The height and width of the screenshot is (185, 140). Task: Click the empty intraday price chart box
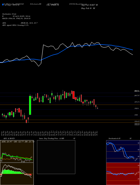point(56,157)
